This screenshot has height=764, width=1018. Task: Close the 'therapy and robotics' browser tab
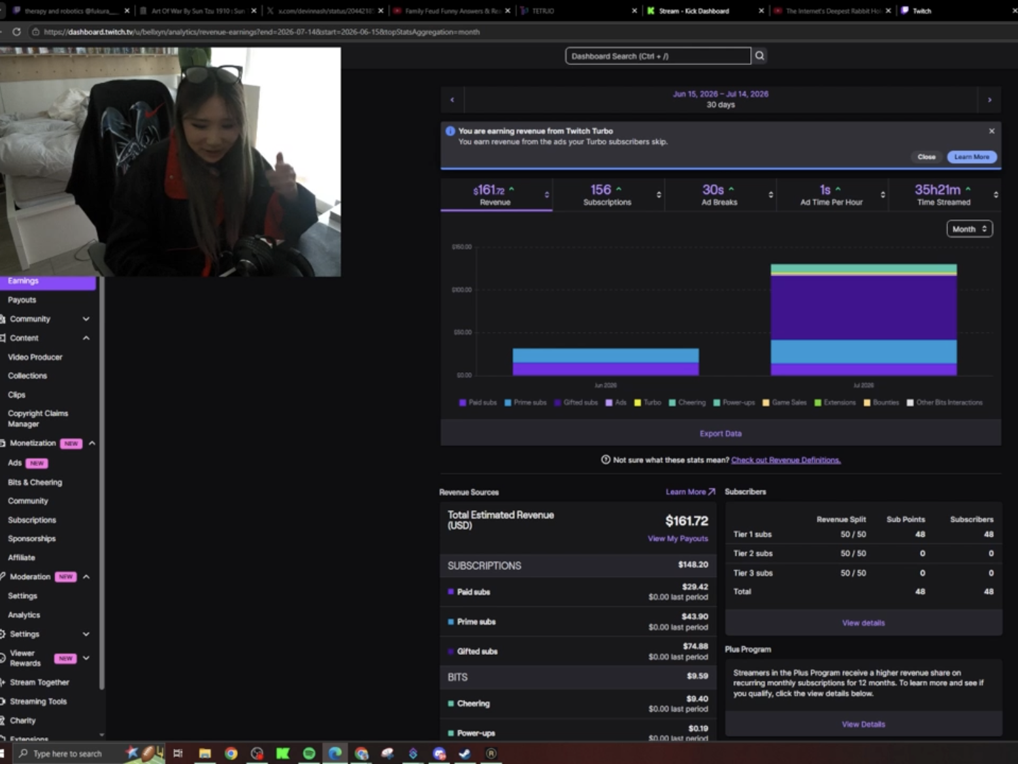click(127, 10)
